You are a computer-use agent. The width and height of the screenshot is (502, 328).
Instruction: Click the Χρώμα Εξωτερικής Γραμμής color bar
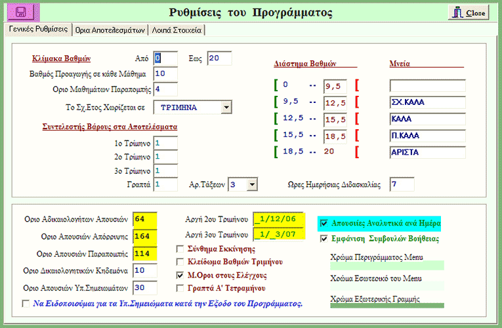[x=387, y=305]
